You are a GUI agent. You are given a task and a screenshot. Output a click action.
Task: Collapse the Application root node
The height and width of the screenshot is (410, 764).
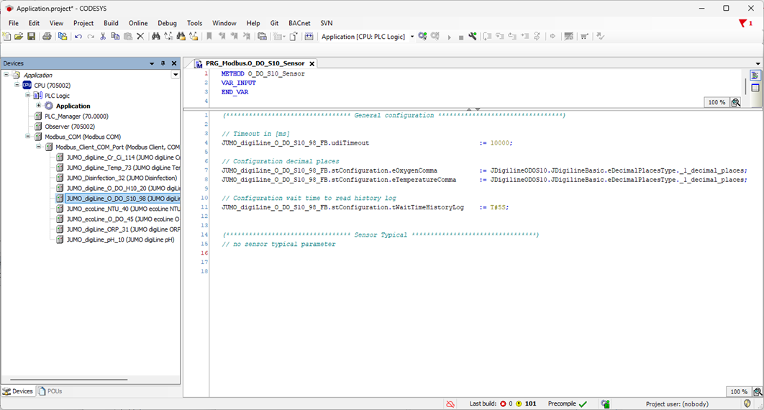point(6,75)
